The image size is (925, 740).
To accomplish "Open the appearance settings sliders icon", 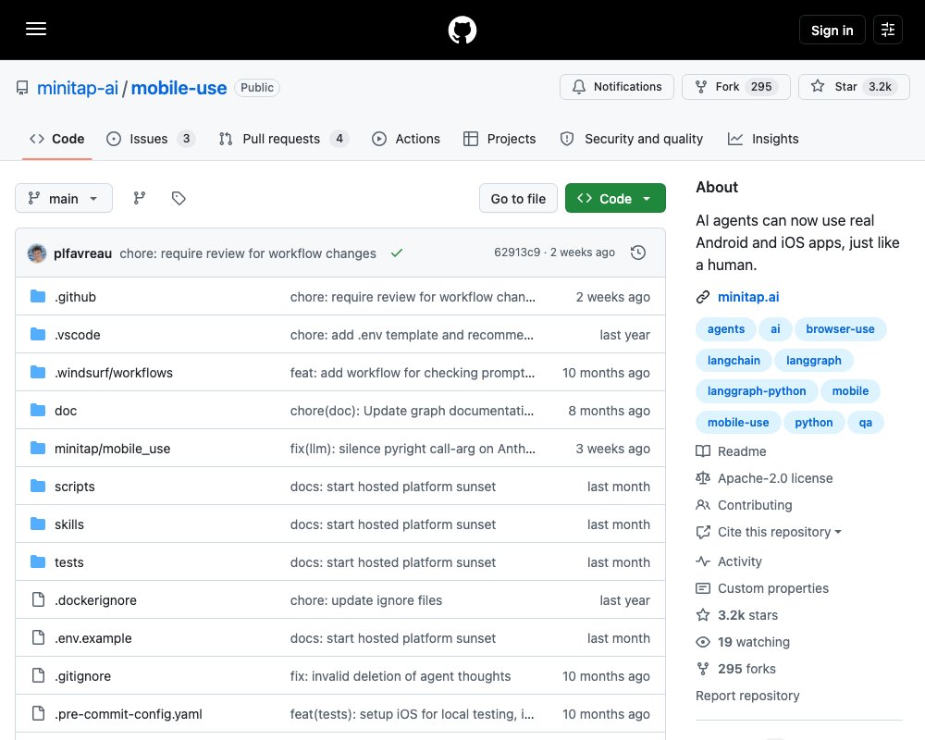I will pyautogui.click(x=888, y=30).
